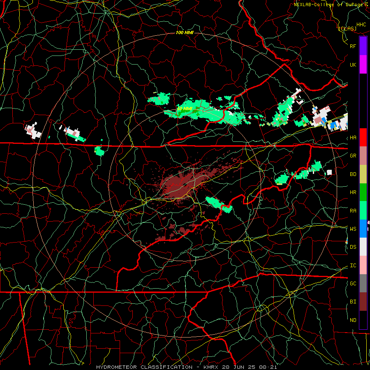Select the dark green HR legend swatch

(x=363, y=192)
